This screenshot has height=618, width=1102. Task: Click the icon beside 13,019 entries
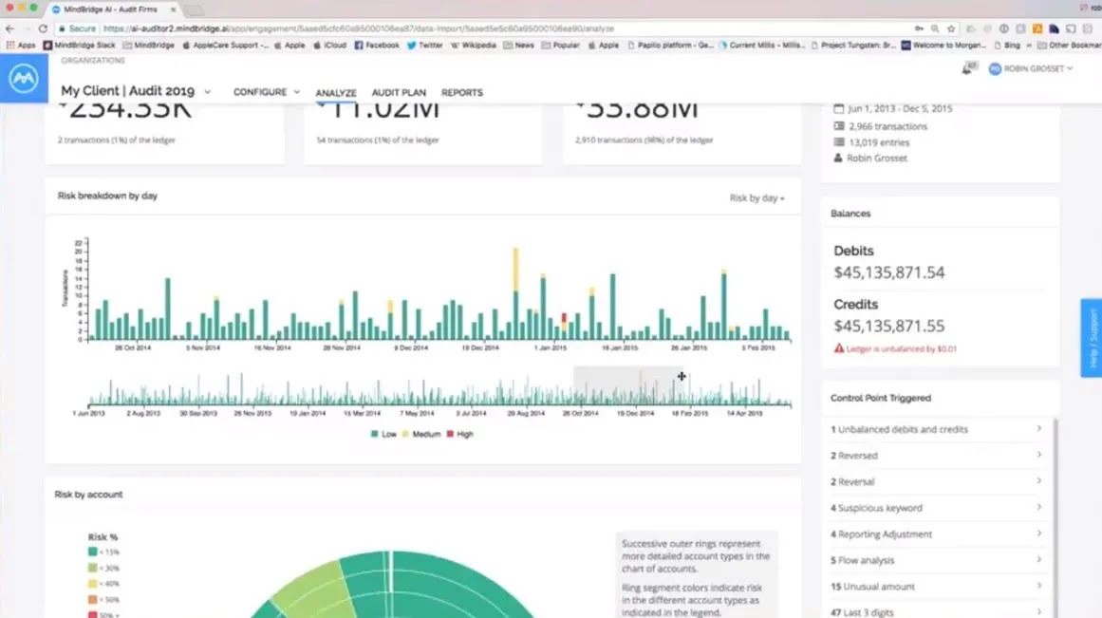838,142
